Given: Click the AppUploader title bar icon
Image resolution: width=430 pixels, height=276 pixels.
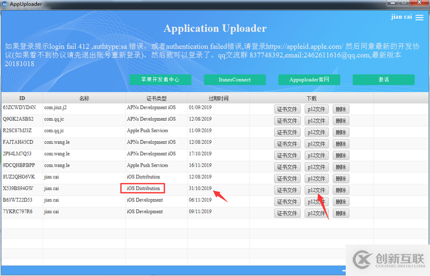Looking at the screenshot, I should (x=5, y=4).
